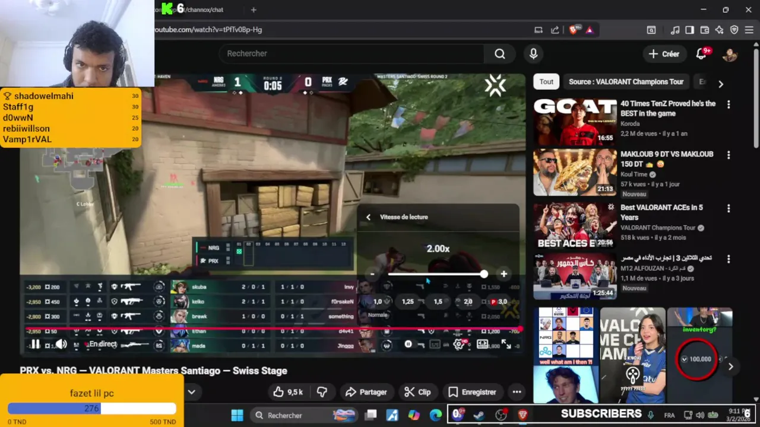
Task: Advance the Shorts shelf with the right arrow
Action: (731, 367)
